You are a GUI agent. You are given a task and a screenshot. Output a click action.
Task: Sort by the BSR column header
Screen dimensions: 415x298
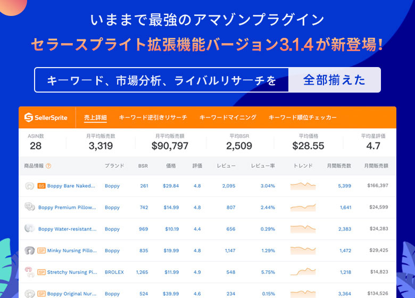(x=143, y=166)
